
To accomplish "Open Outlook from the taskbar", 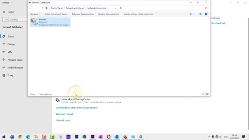I will (117, 136).
